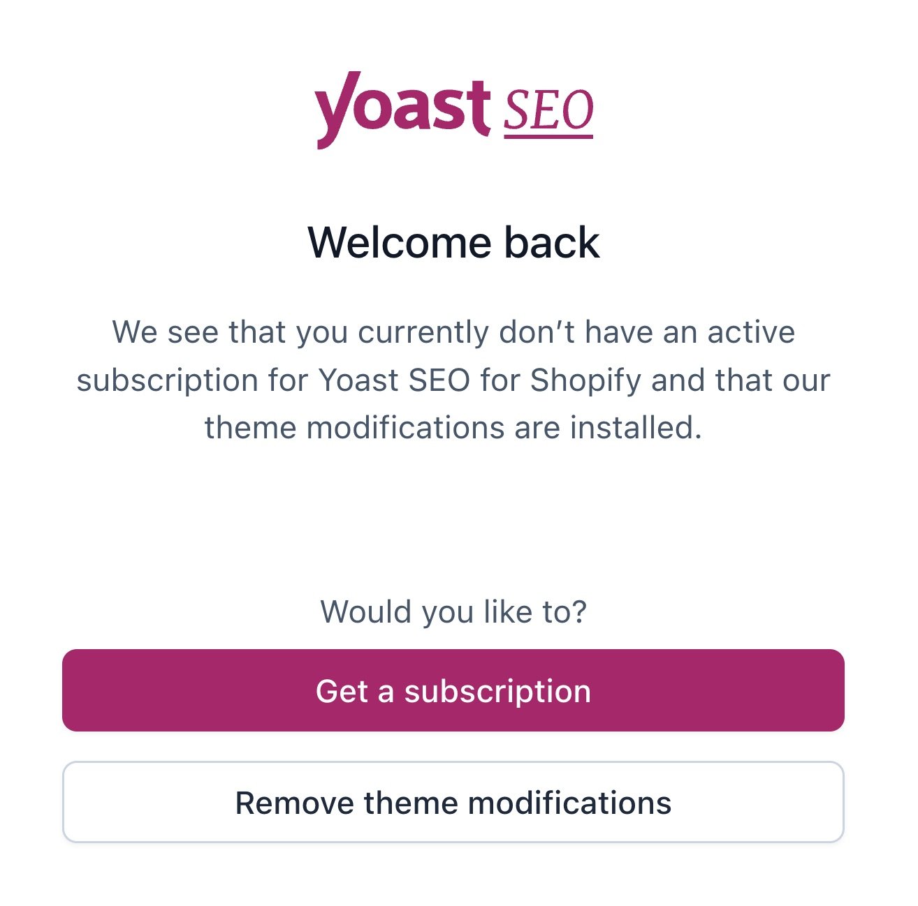
Task: Click 'Remove theme modifications' label text
Action: (453, 803)
